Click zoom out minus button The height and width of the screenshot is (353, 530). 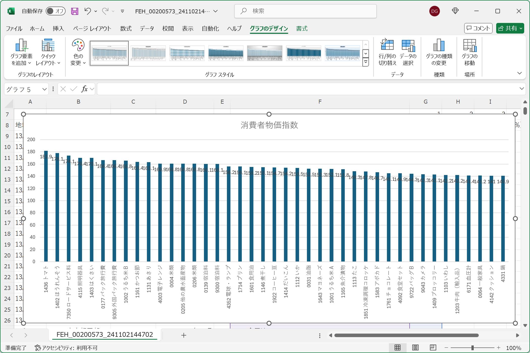(x=446, y=348)
